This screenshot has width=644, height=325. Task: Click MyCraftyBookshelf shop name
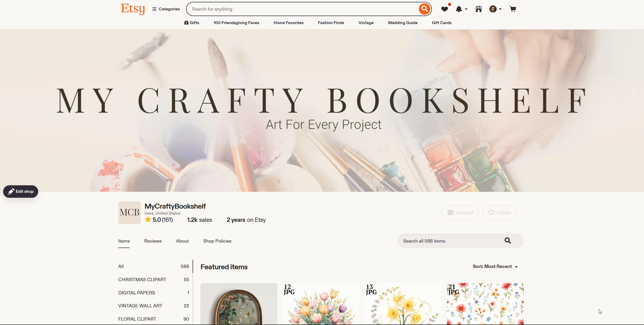pyautogui.click(x=175, y=206)
